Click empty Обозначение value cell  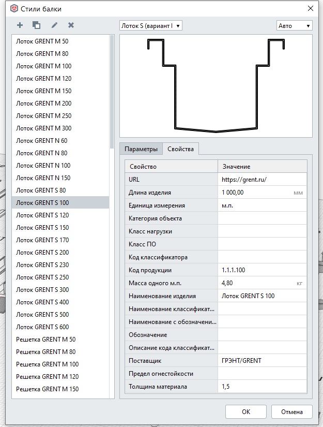(262, 335)
